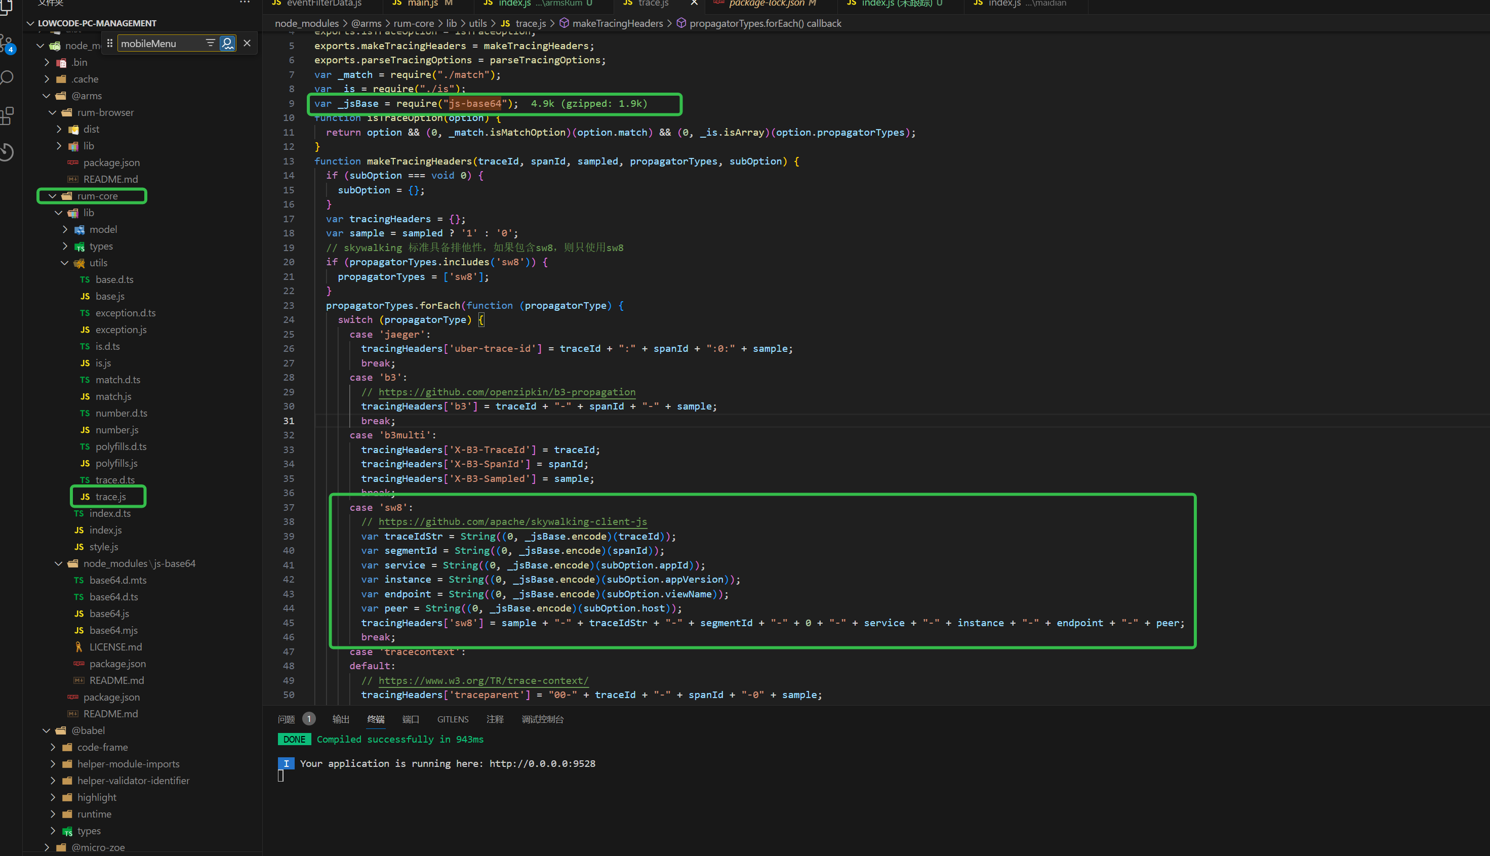Open base.d.ts in the file tree
This screenshot has height=856, width=1490.
(114, 279)
